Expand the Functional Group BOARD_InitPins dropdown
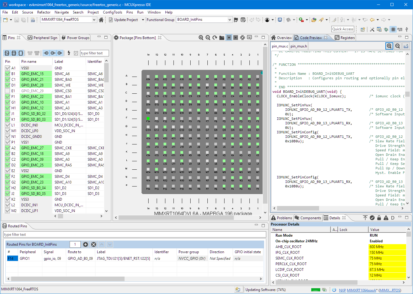 (230, 20)
